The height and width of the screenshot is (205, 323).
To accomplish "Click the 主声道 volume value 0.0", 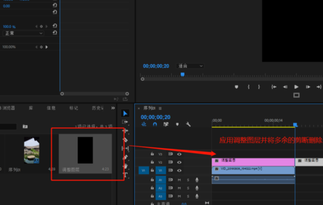I will click(184, 203).
